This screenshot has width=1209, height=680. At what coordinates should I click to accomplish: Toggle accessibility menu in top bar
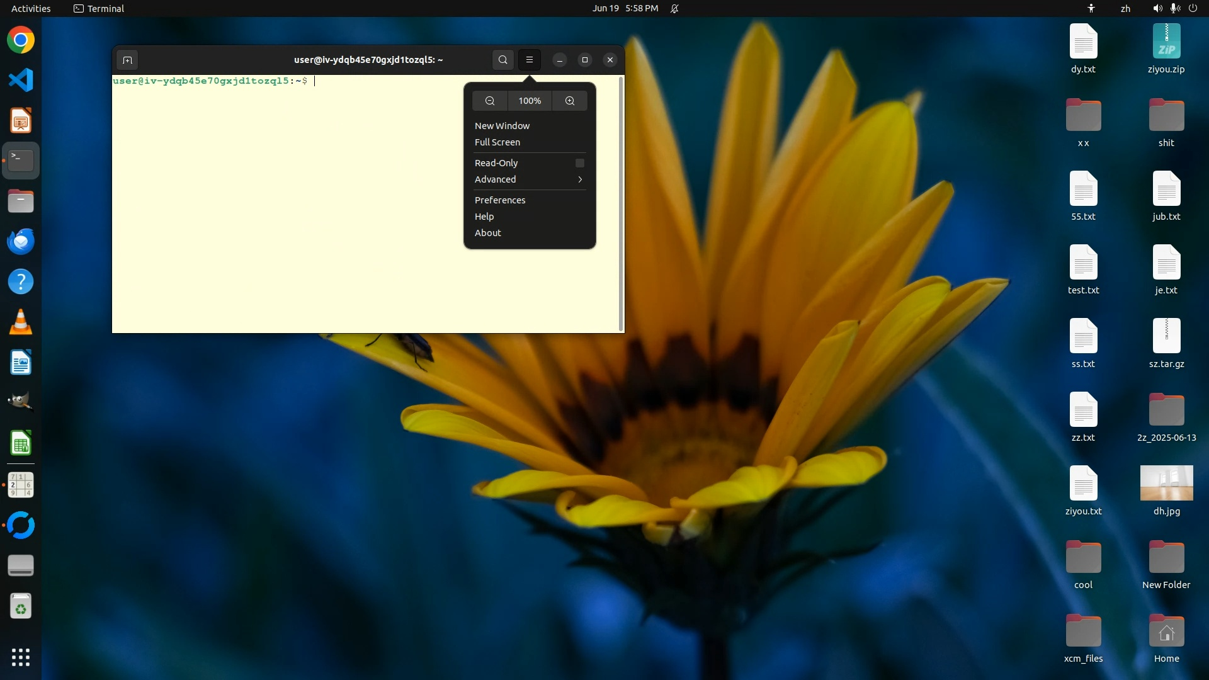tap(1091, 9)
